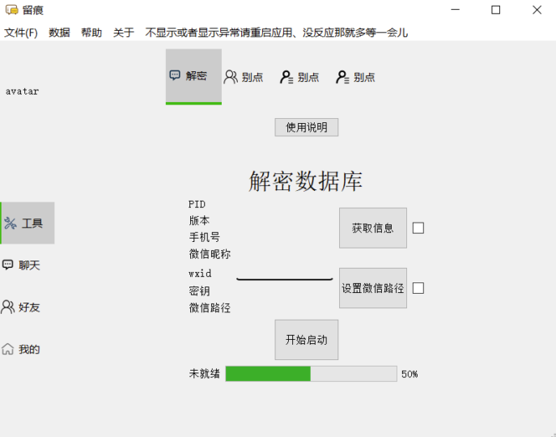Screen dimensions: 556x437
Task: Open the 文件(F) menu
Action: (21, 33)
